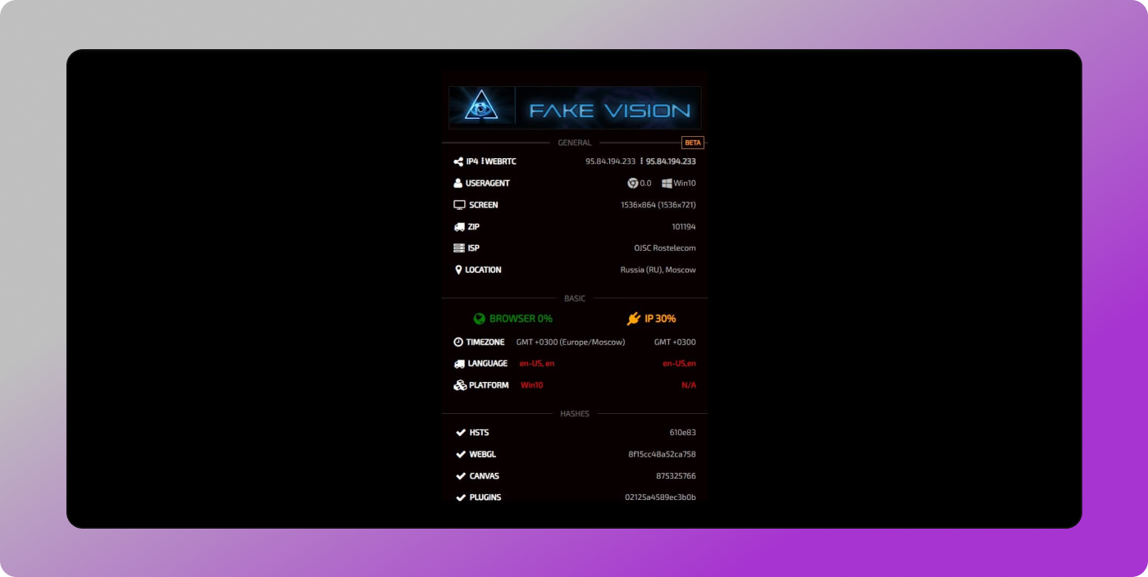Click the monitor icon next to SCREEN

click(458, 205)
